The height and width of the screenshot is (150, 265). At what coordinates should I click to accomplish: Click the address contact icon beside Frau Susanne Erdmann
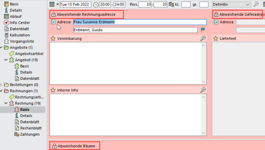click(53, 22)
